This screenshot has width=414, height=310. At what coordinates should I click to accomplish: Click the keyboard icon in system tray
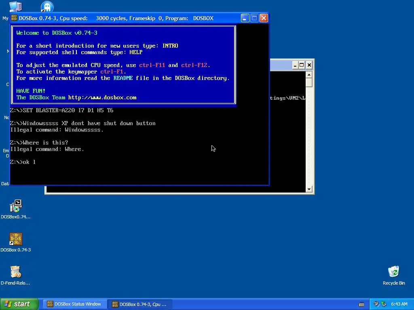click(361, 304)
